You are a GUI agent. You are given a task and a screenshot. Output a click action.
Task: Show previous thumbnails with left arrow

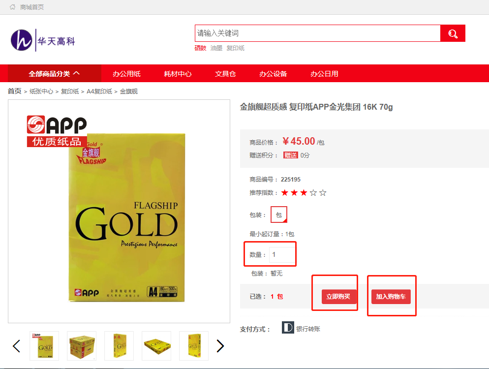[x=17, y=346]
